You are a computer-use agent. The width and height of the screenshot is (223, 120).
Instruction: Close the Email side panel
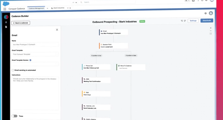tap(57, 30)
